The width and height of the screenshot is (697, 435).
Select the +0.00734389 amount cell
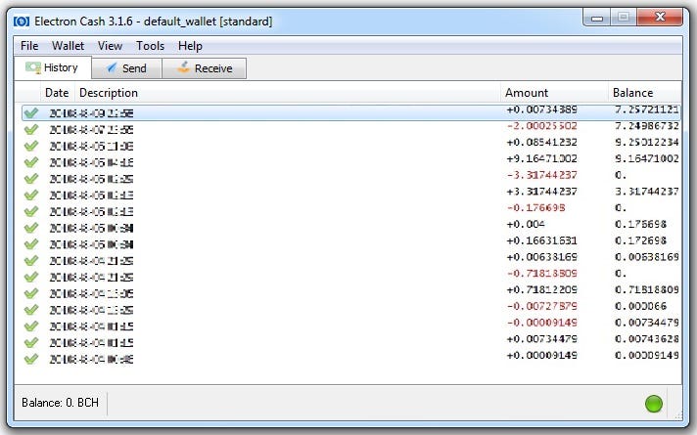542,109
